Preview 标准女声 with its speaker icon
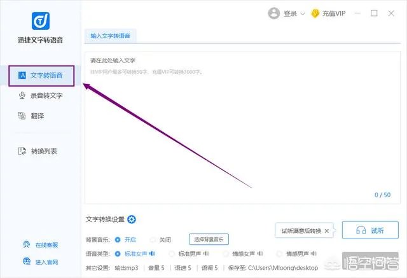 [153, 253]
